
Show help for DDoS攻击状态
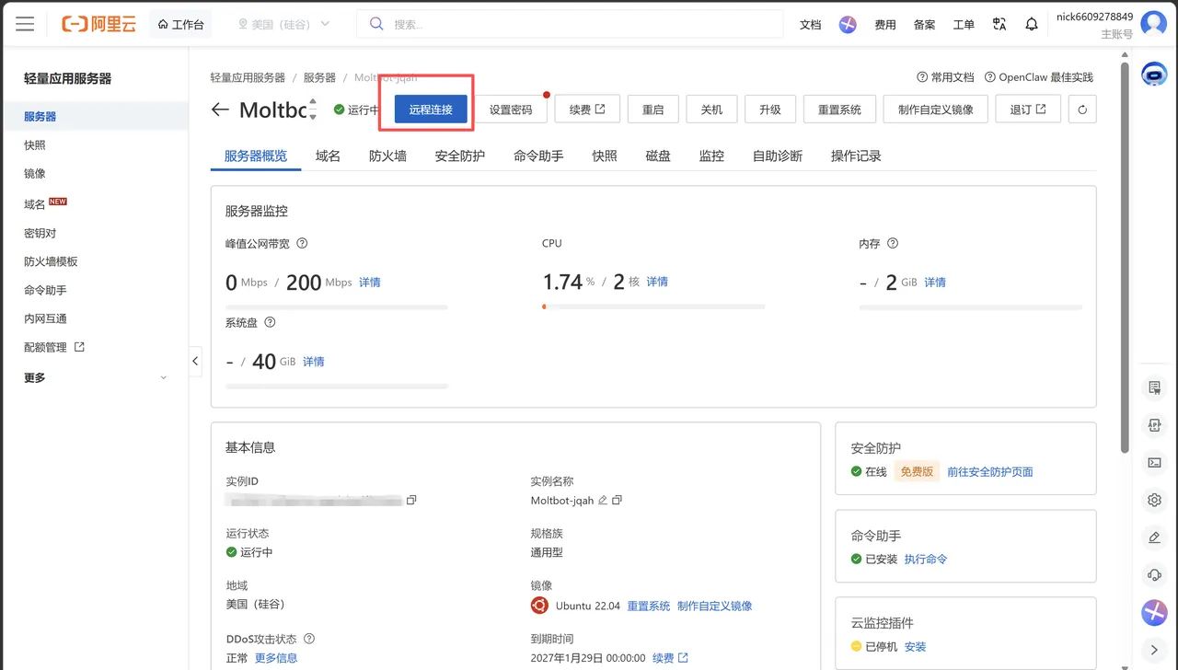point(309,639)
